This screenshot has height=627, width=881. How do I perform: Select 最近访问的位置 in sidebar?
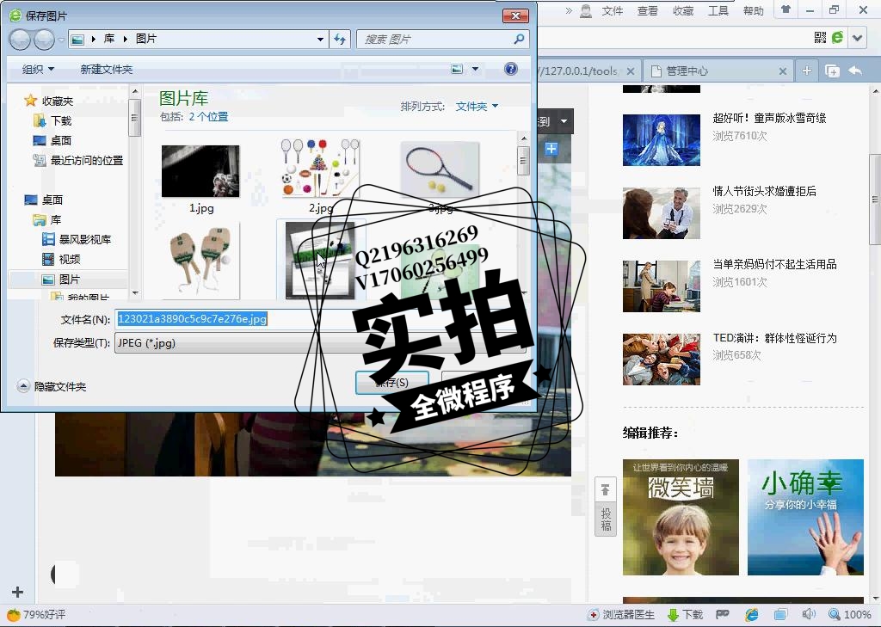click(x=87, y=160)
